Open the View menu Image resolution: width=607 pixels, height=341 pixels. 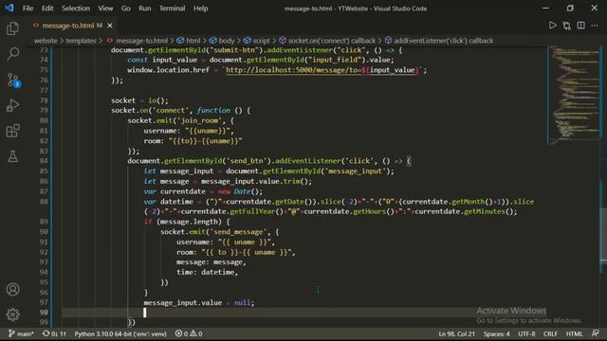[105, 9]
